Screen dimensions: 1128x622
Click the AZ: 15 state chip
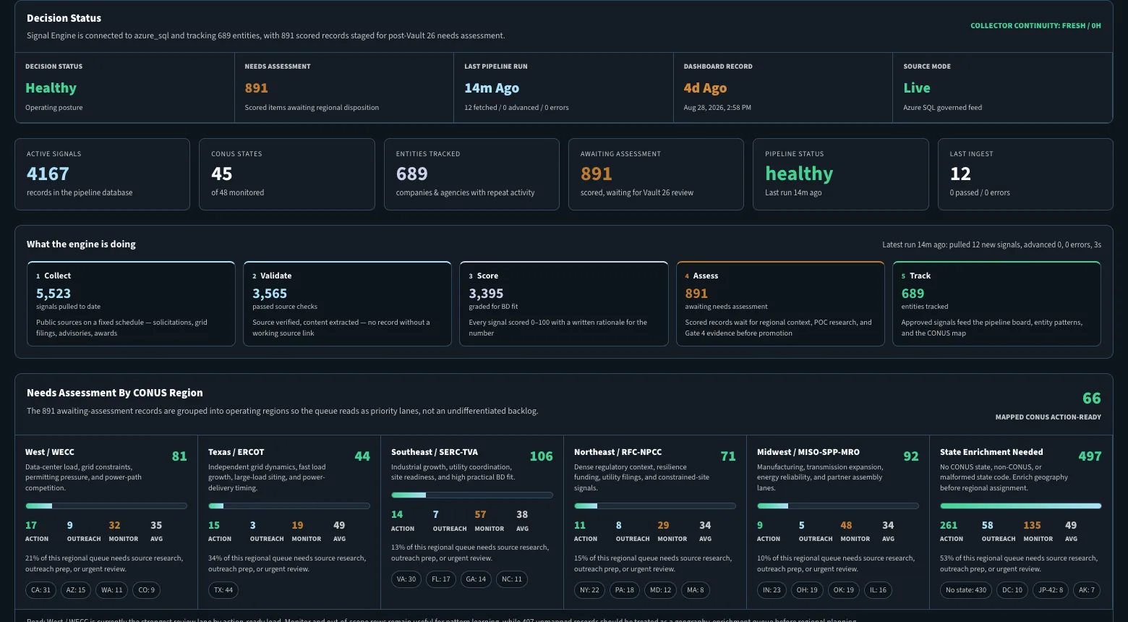point(76,590)
